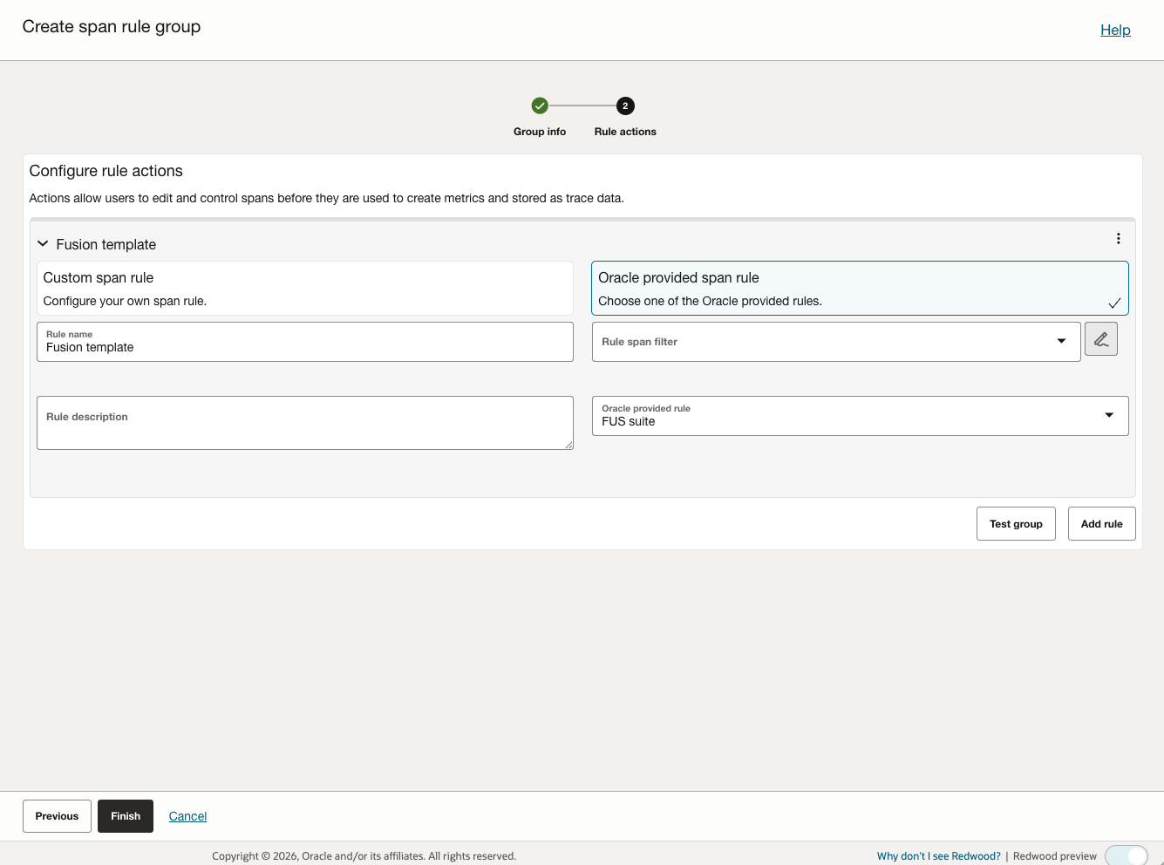Click inside the Rule name field

pyautogui.click(x=304, y=347)
